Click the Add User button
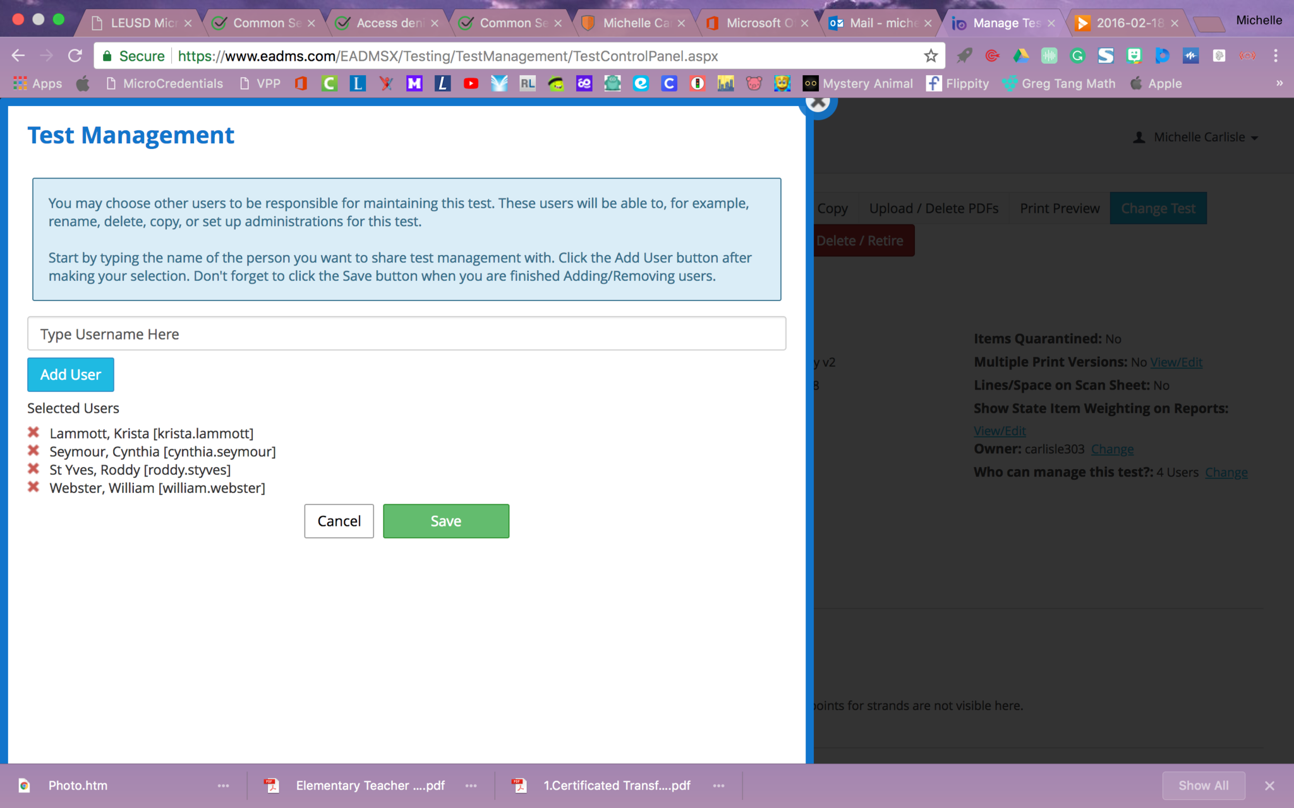Screen dimensions: 1294x808 [71, 375]
